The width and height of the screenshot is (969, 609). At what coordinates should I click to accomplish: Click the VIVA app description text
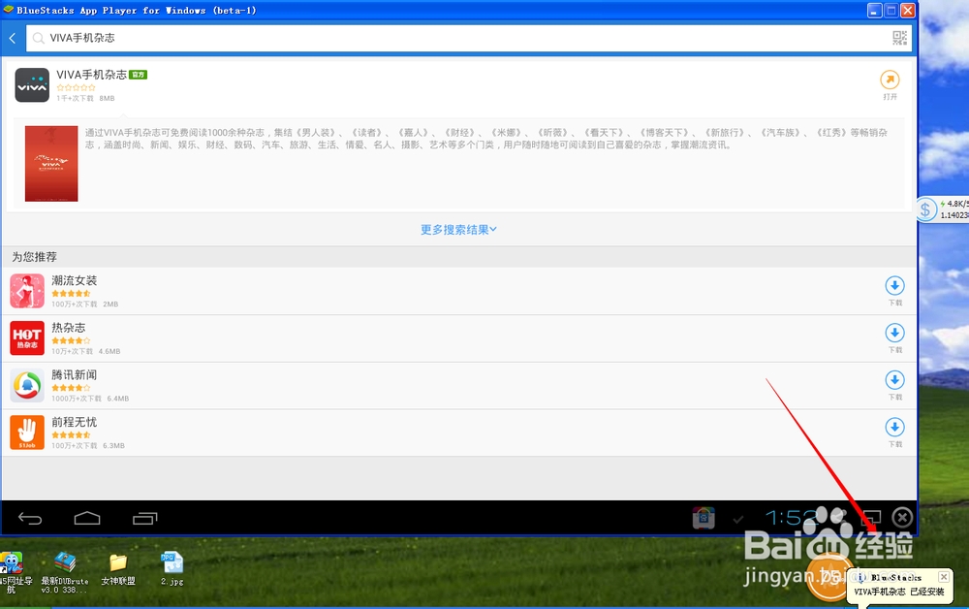[x=486, y=139]
